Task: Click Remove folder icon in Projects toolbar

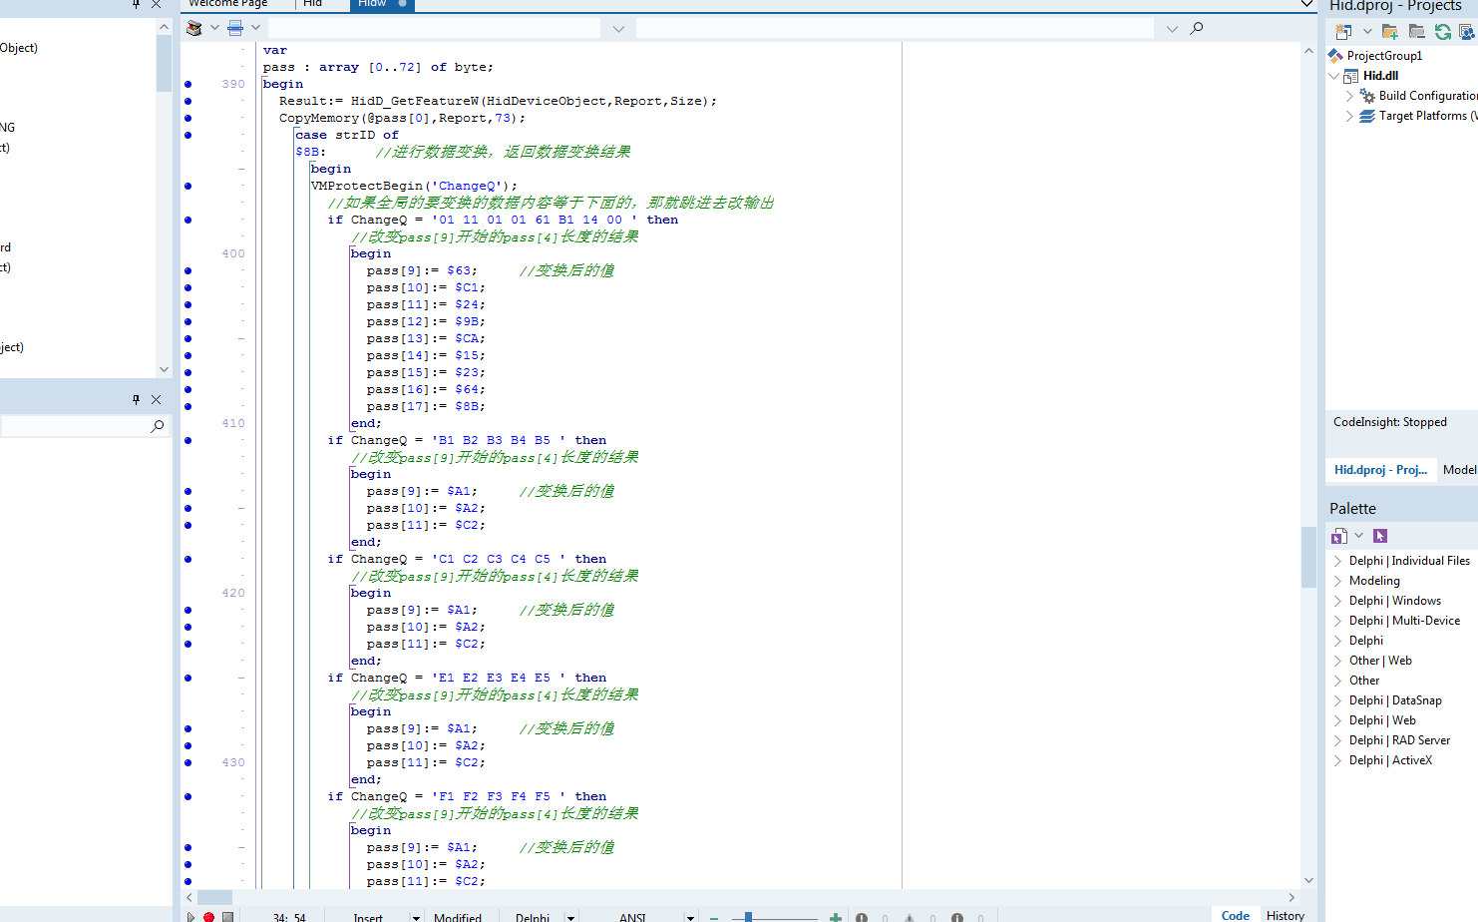Action: (1416, 32)
